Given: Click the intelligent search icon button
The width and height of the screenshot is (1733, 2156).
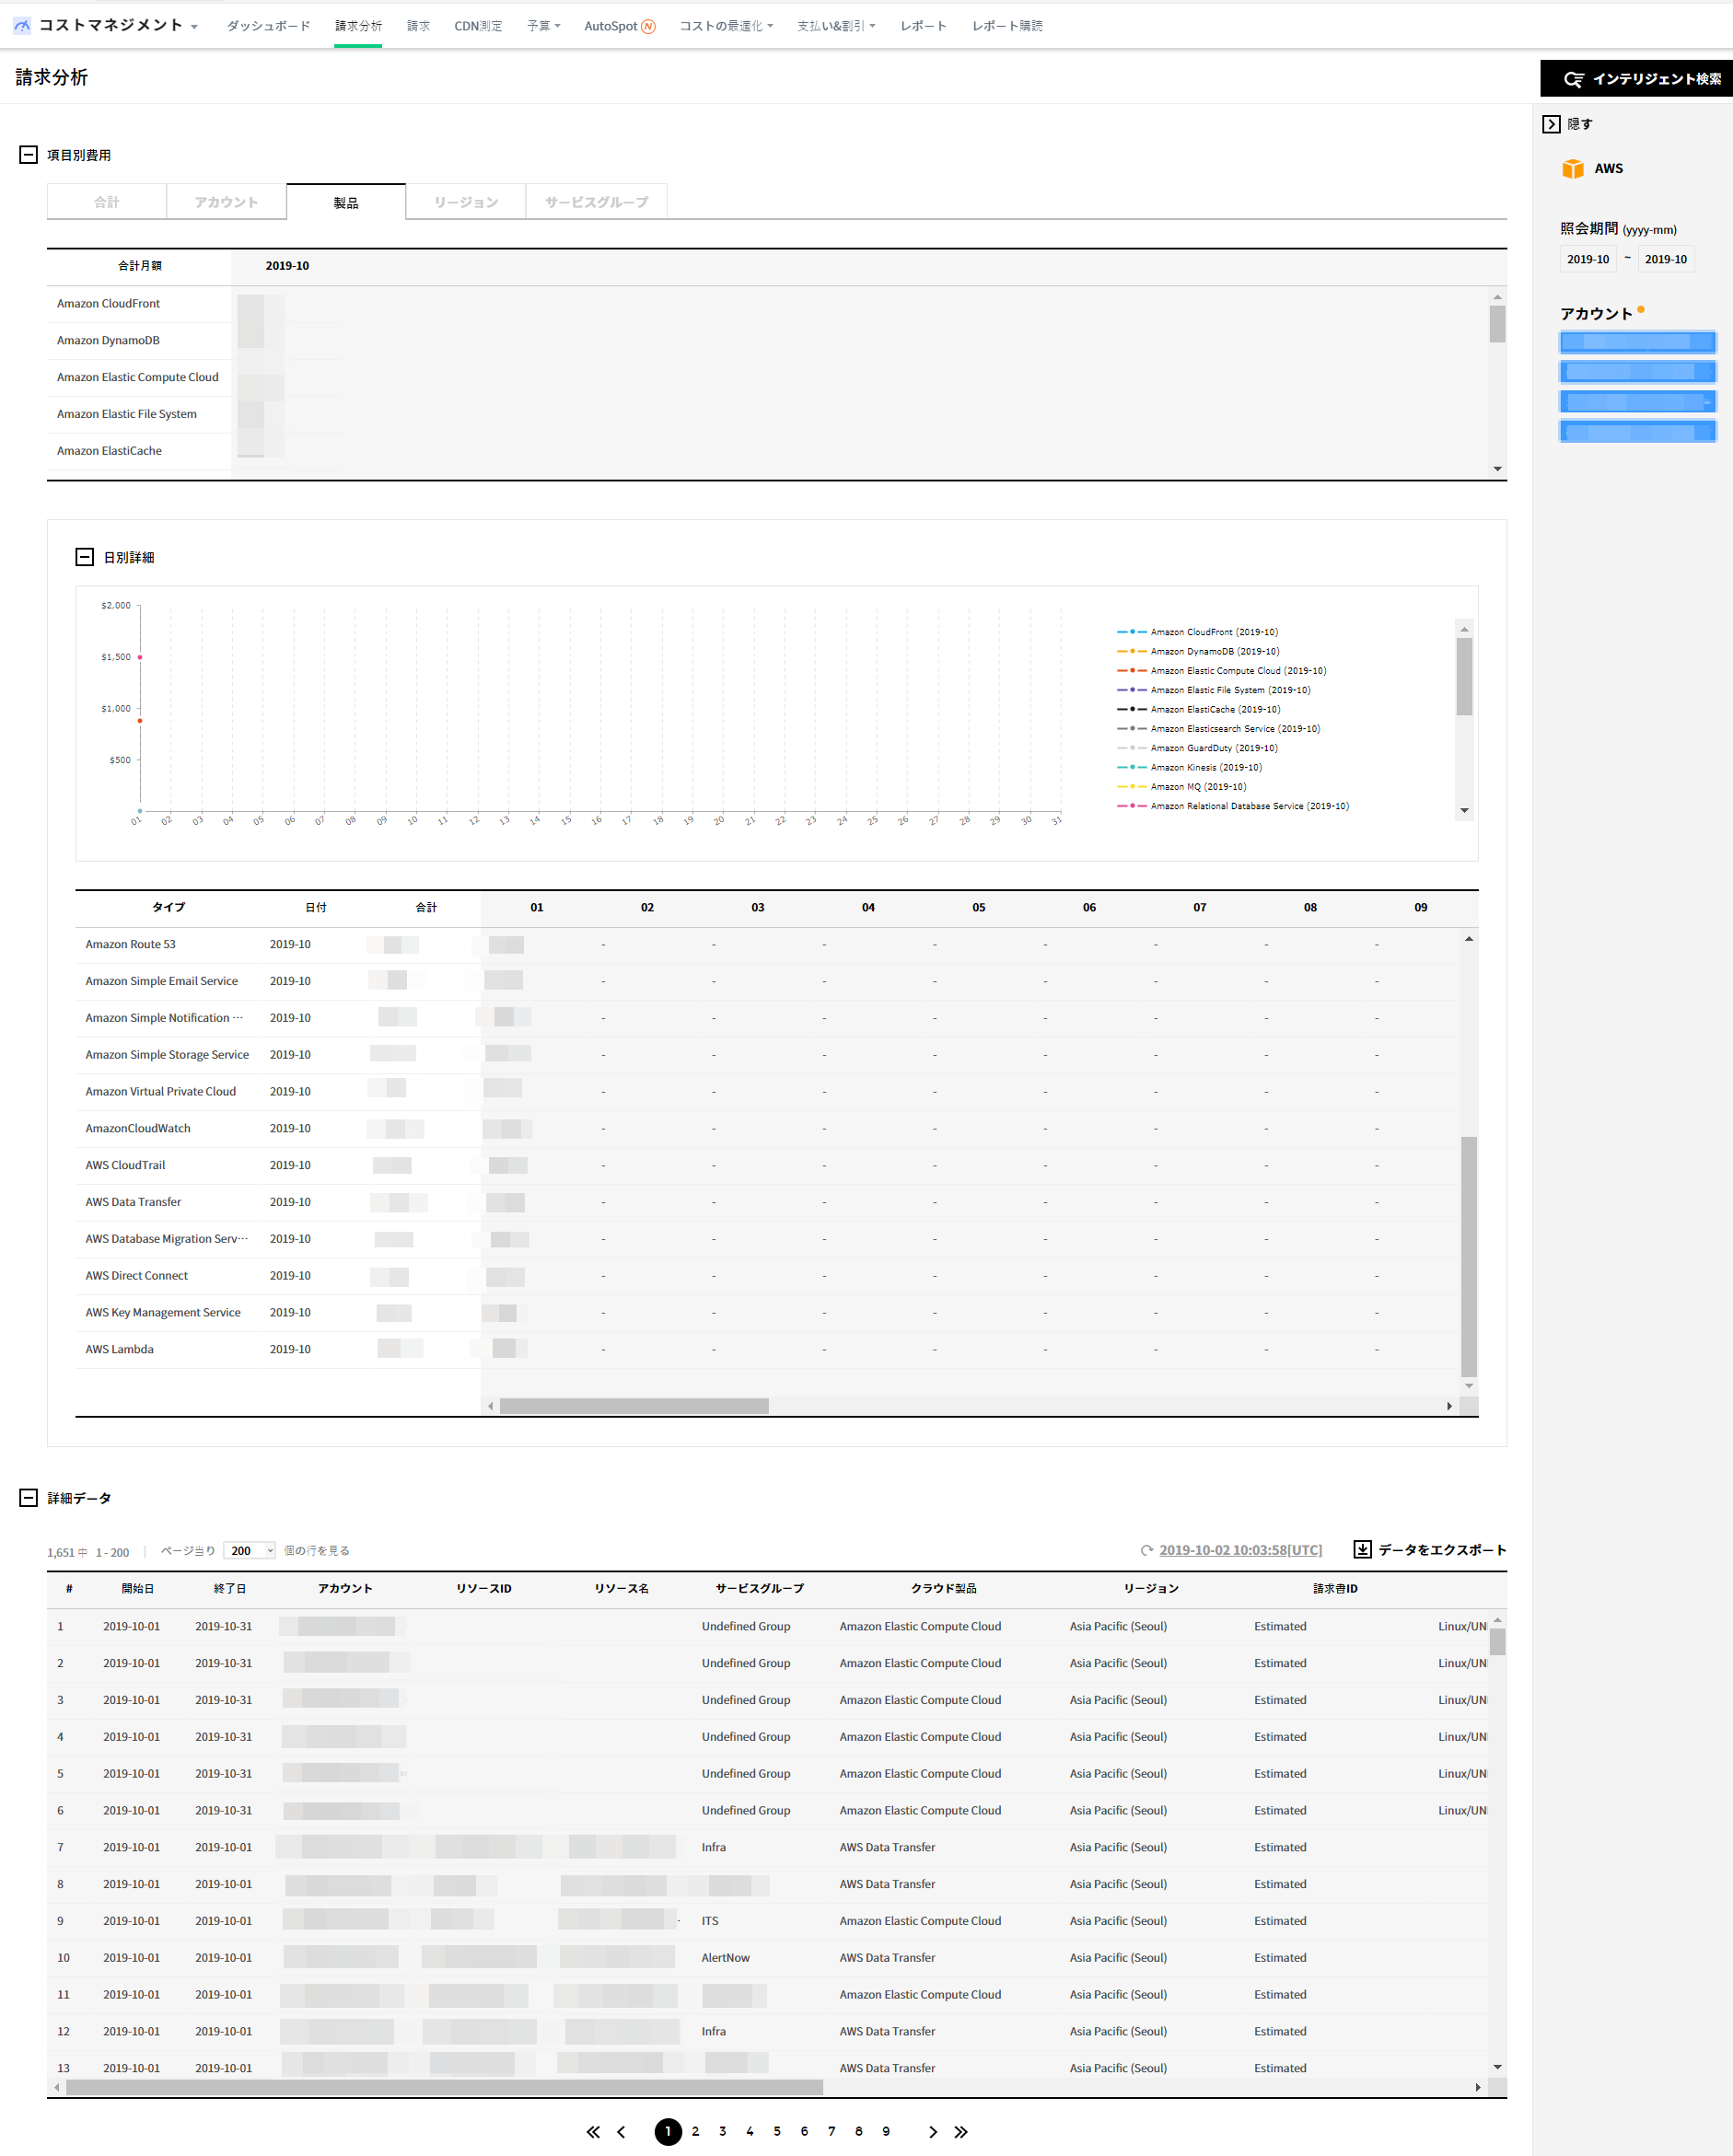Looking at the screenshot, I should 1573,79.
